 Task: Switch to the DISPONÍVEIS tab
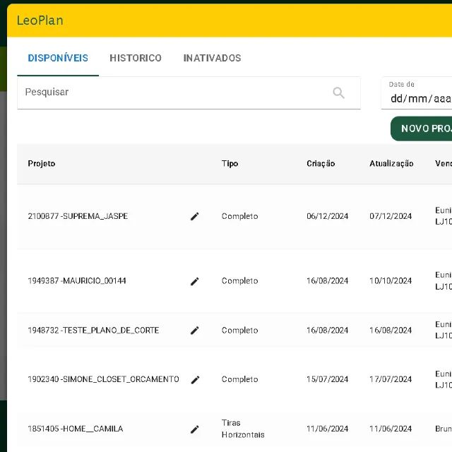pyautogui.click(x=58, y=58)
